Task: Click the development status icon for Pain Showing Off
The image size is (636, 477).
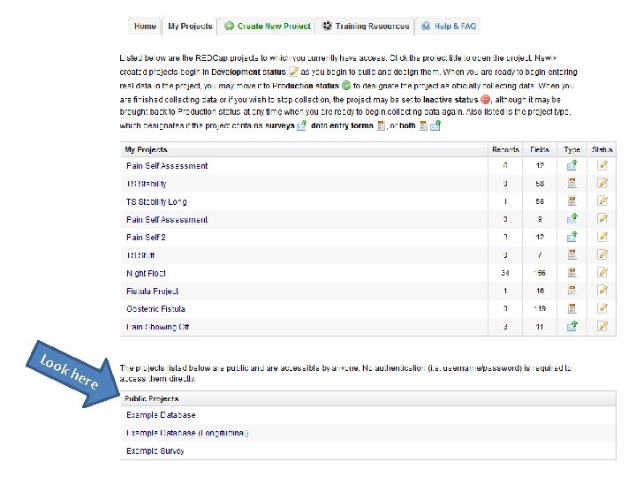Action: [x=602, y=326]
